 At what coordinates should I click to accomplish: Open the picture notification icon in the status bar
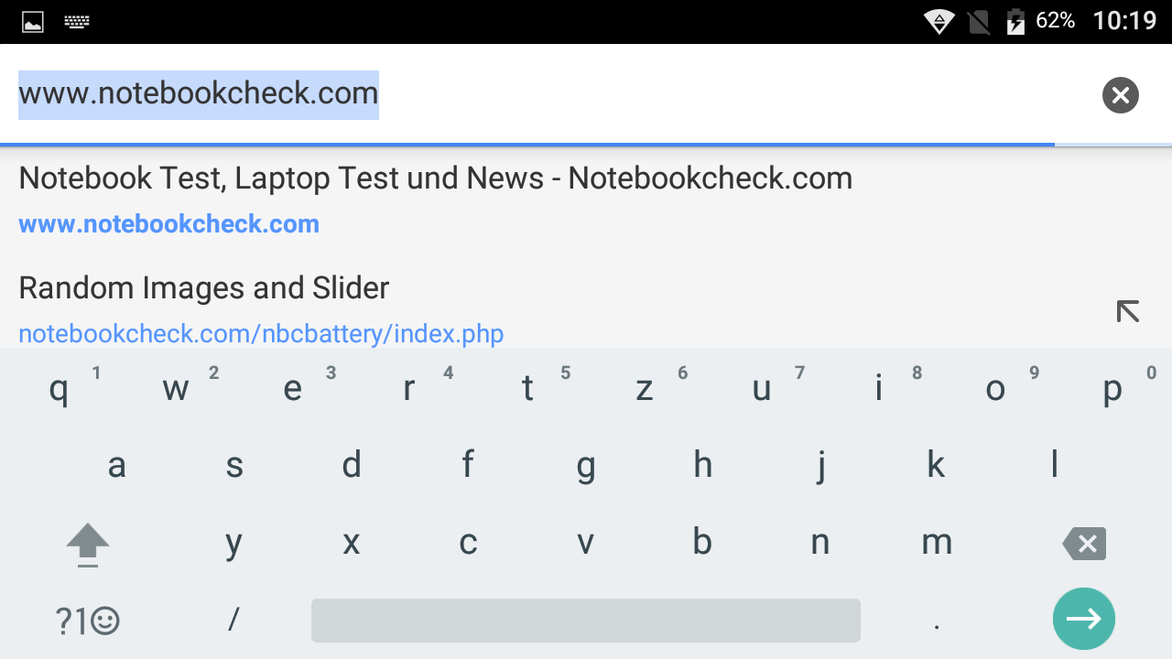pos(33,22)
